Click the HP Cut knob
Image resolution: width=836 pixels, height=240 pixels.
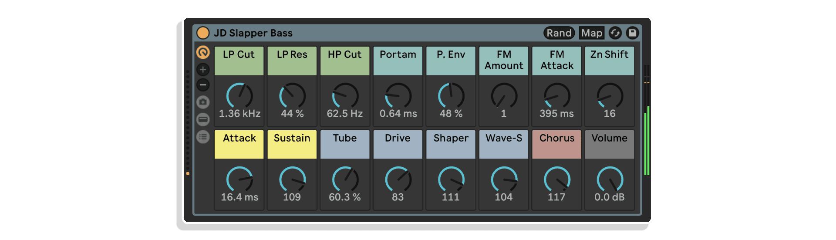click(x=345, y=96)
